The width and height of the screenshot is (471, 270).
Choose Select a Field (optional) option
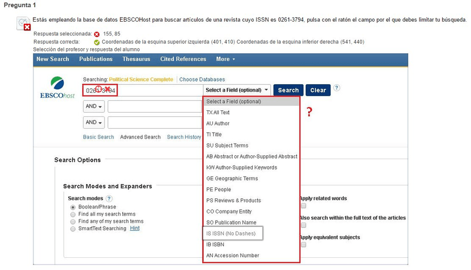[252, 101]
